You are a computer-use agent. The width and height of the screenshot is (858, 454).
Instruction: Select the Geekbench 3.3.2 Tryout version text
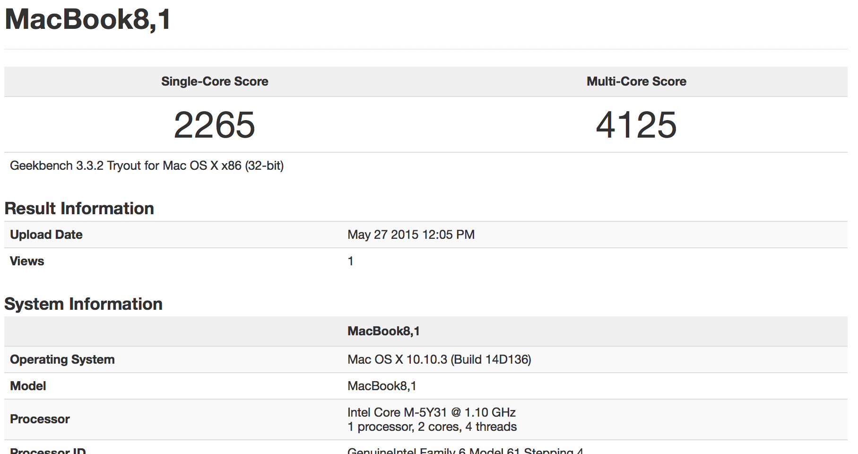tap(147, 166)
